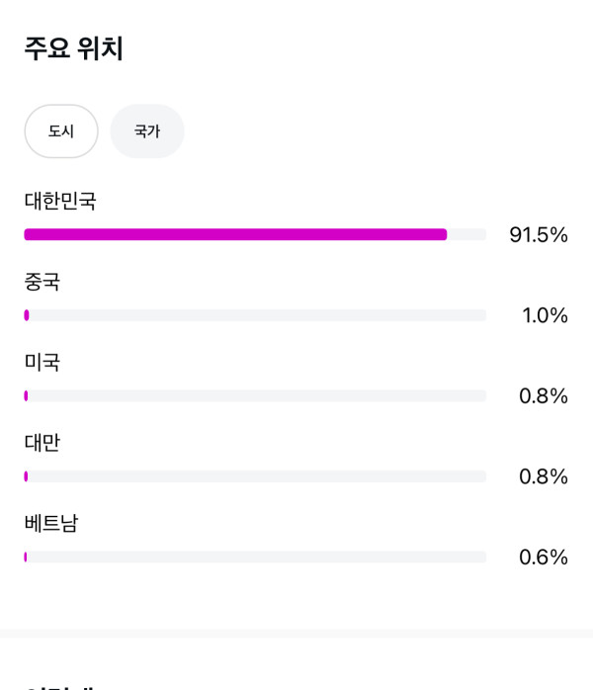
Task: Click the 대한민국 country label
Action: [x=60, y=201]
